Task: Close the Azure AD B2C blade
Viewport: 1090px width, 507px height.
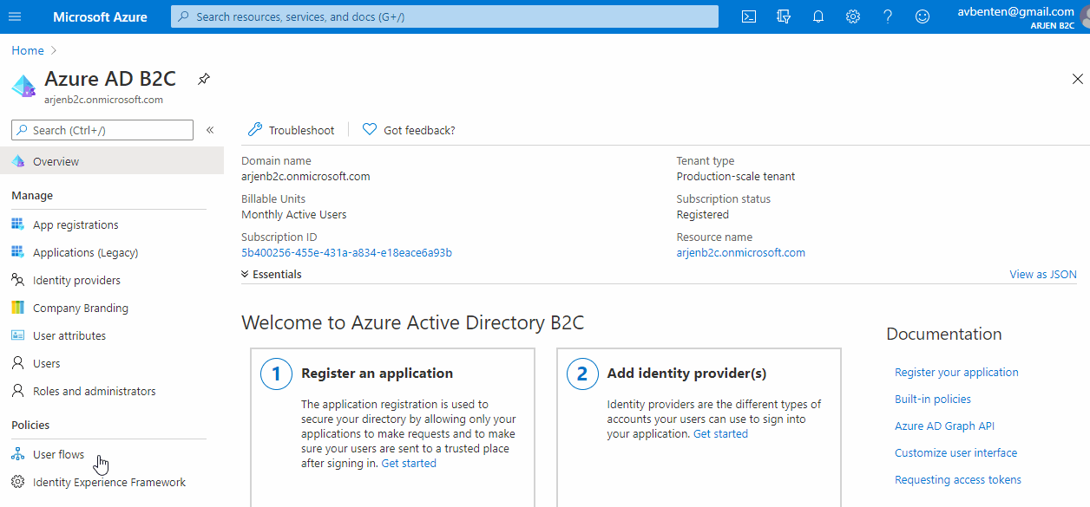Action: [x=1077, y=79]
